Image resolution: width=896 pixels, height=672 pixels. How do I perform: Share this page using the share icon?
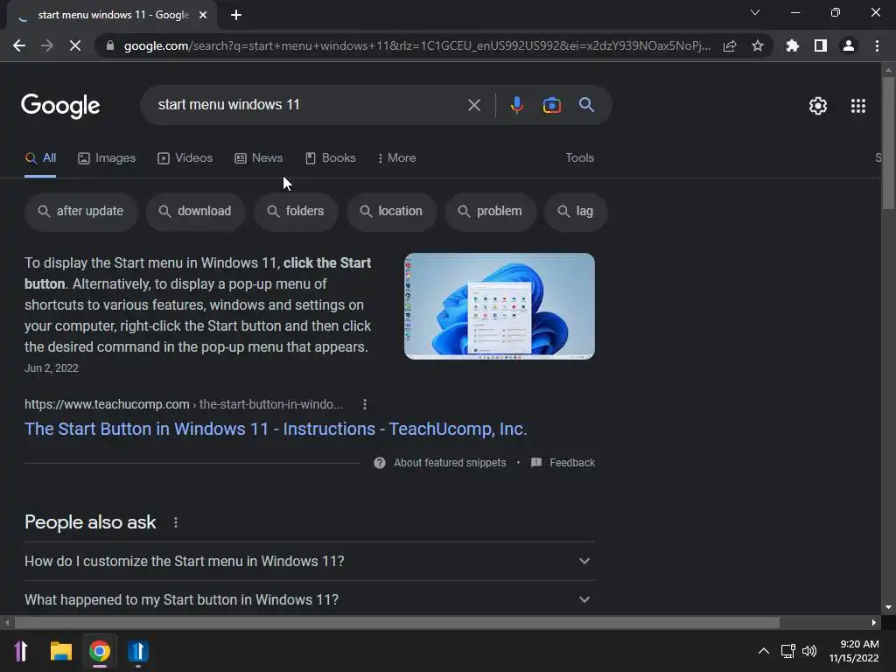(x=730, y=45)
